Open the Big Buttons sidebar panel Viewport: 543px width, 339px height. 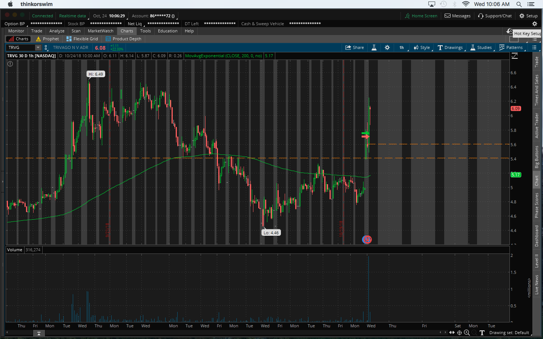coord(537,157)
